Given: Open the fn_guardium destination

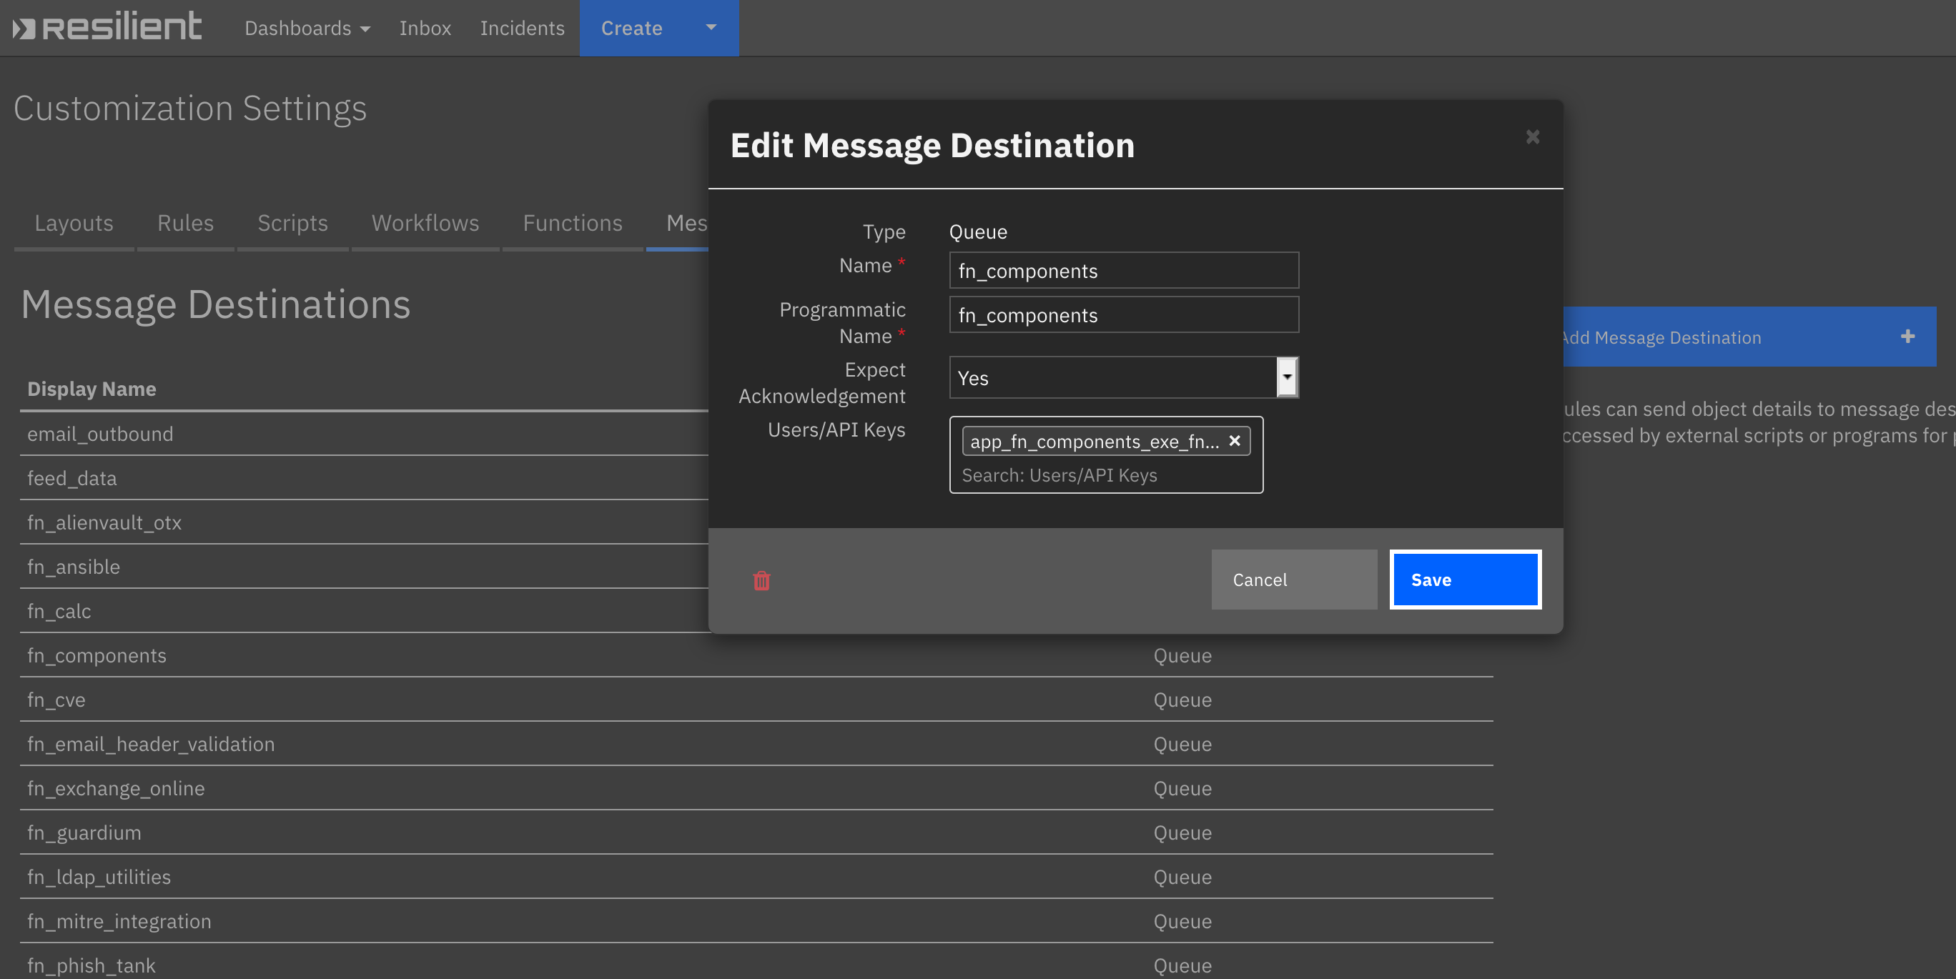Looking at the screenshot, I should [x=756, y=833].
